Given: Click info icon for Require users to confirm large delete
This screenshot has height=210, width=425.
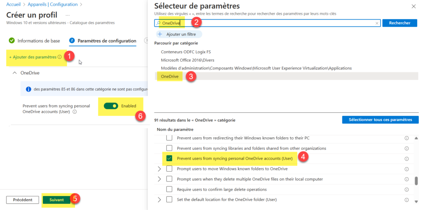Looking at the screenshot, I should pos(407,189).
